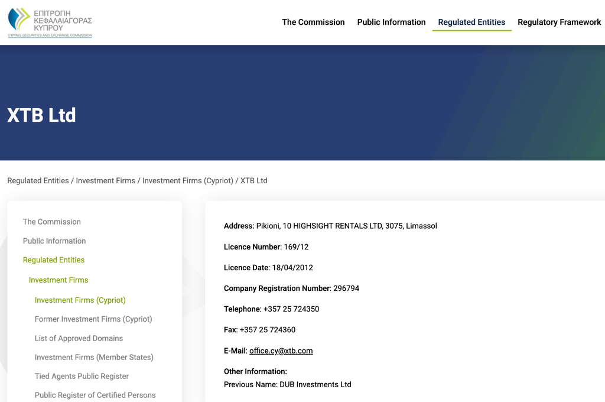
Task: Click the office.cy@xtb.com email link
Action: 281,351
